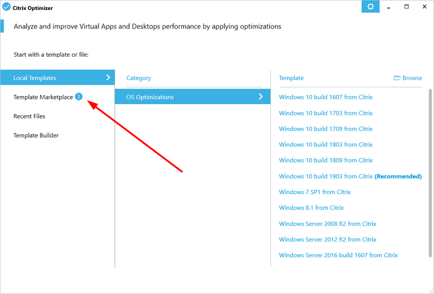Open Windows 10 build 1809 template
Image resolution: width=434 pixels, height=294 pixels.
point(326,160)
